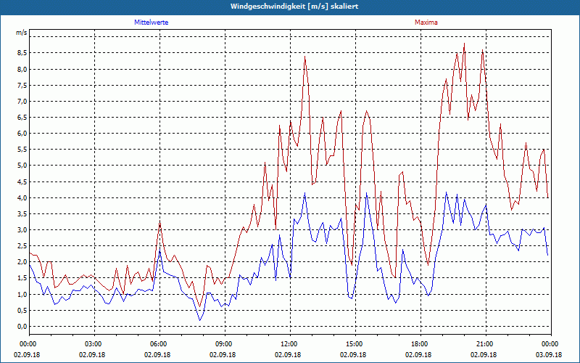This screenshot has height=363, width=580.
Task: Click the '5,0' y-axis value
Action: 22,166
